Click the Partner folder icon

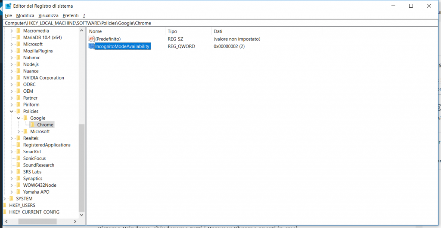[19, 98]
